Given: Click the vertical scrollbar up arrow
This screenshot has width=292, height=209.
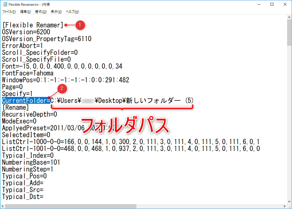Looking at the screenshot, I should click(289, 18).
